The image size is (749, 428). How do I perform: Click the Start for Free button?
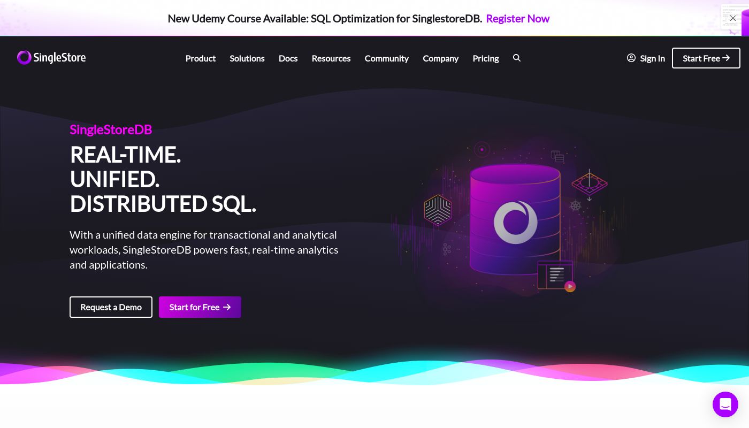pos(200,307)
